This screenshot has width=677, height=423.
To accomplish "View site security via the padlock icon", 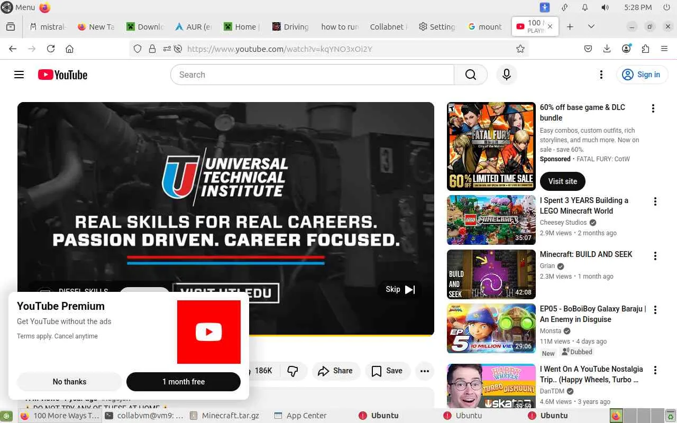I will point(152,49).
